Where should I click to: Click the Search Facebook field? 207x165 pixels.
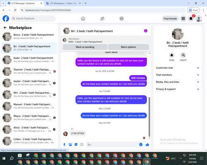pyautogui.click(x=33, y=19)
